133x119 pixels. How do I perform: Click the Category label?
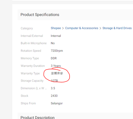click(x=27, y=28)
